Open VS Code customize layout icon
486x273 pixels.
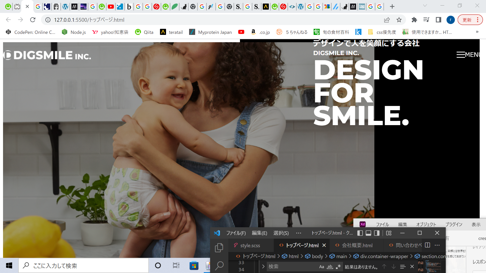(x=389, y=233)
